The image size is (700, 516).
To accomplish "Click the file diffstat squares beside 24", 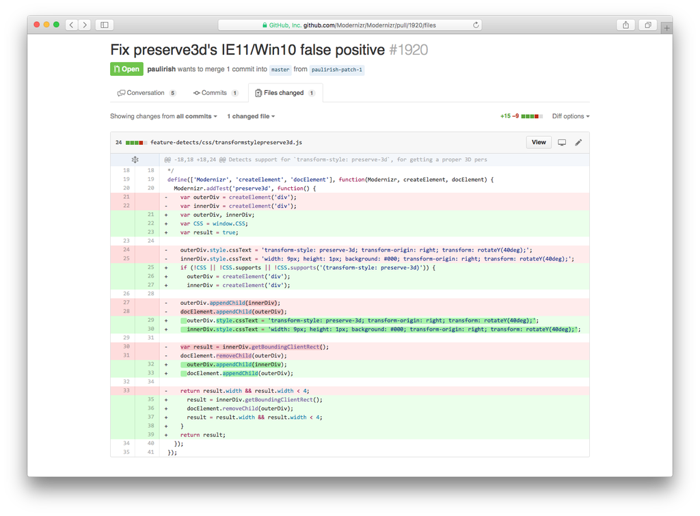I will pos(136,143).
